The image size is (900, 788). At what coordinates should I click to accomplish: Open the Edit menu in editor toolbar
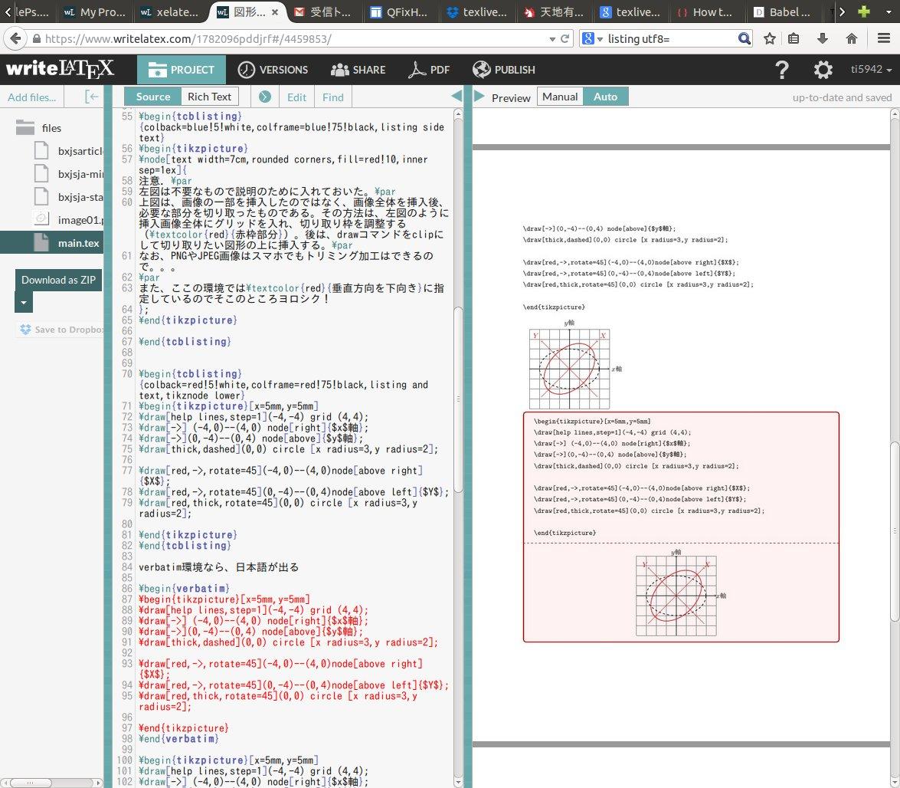point(296,97)
